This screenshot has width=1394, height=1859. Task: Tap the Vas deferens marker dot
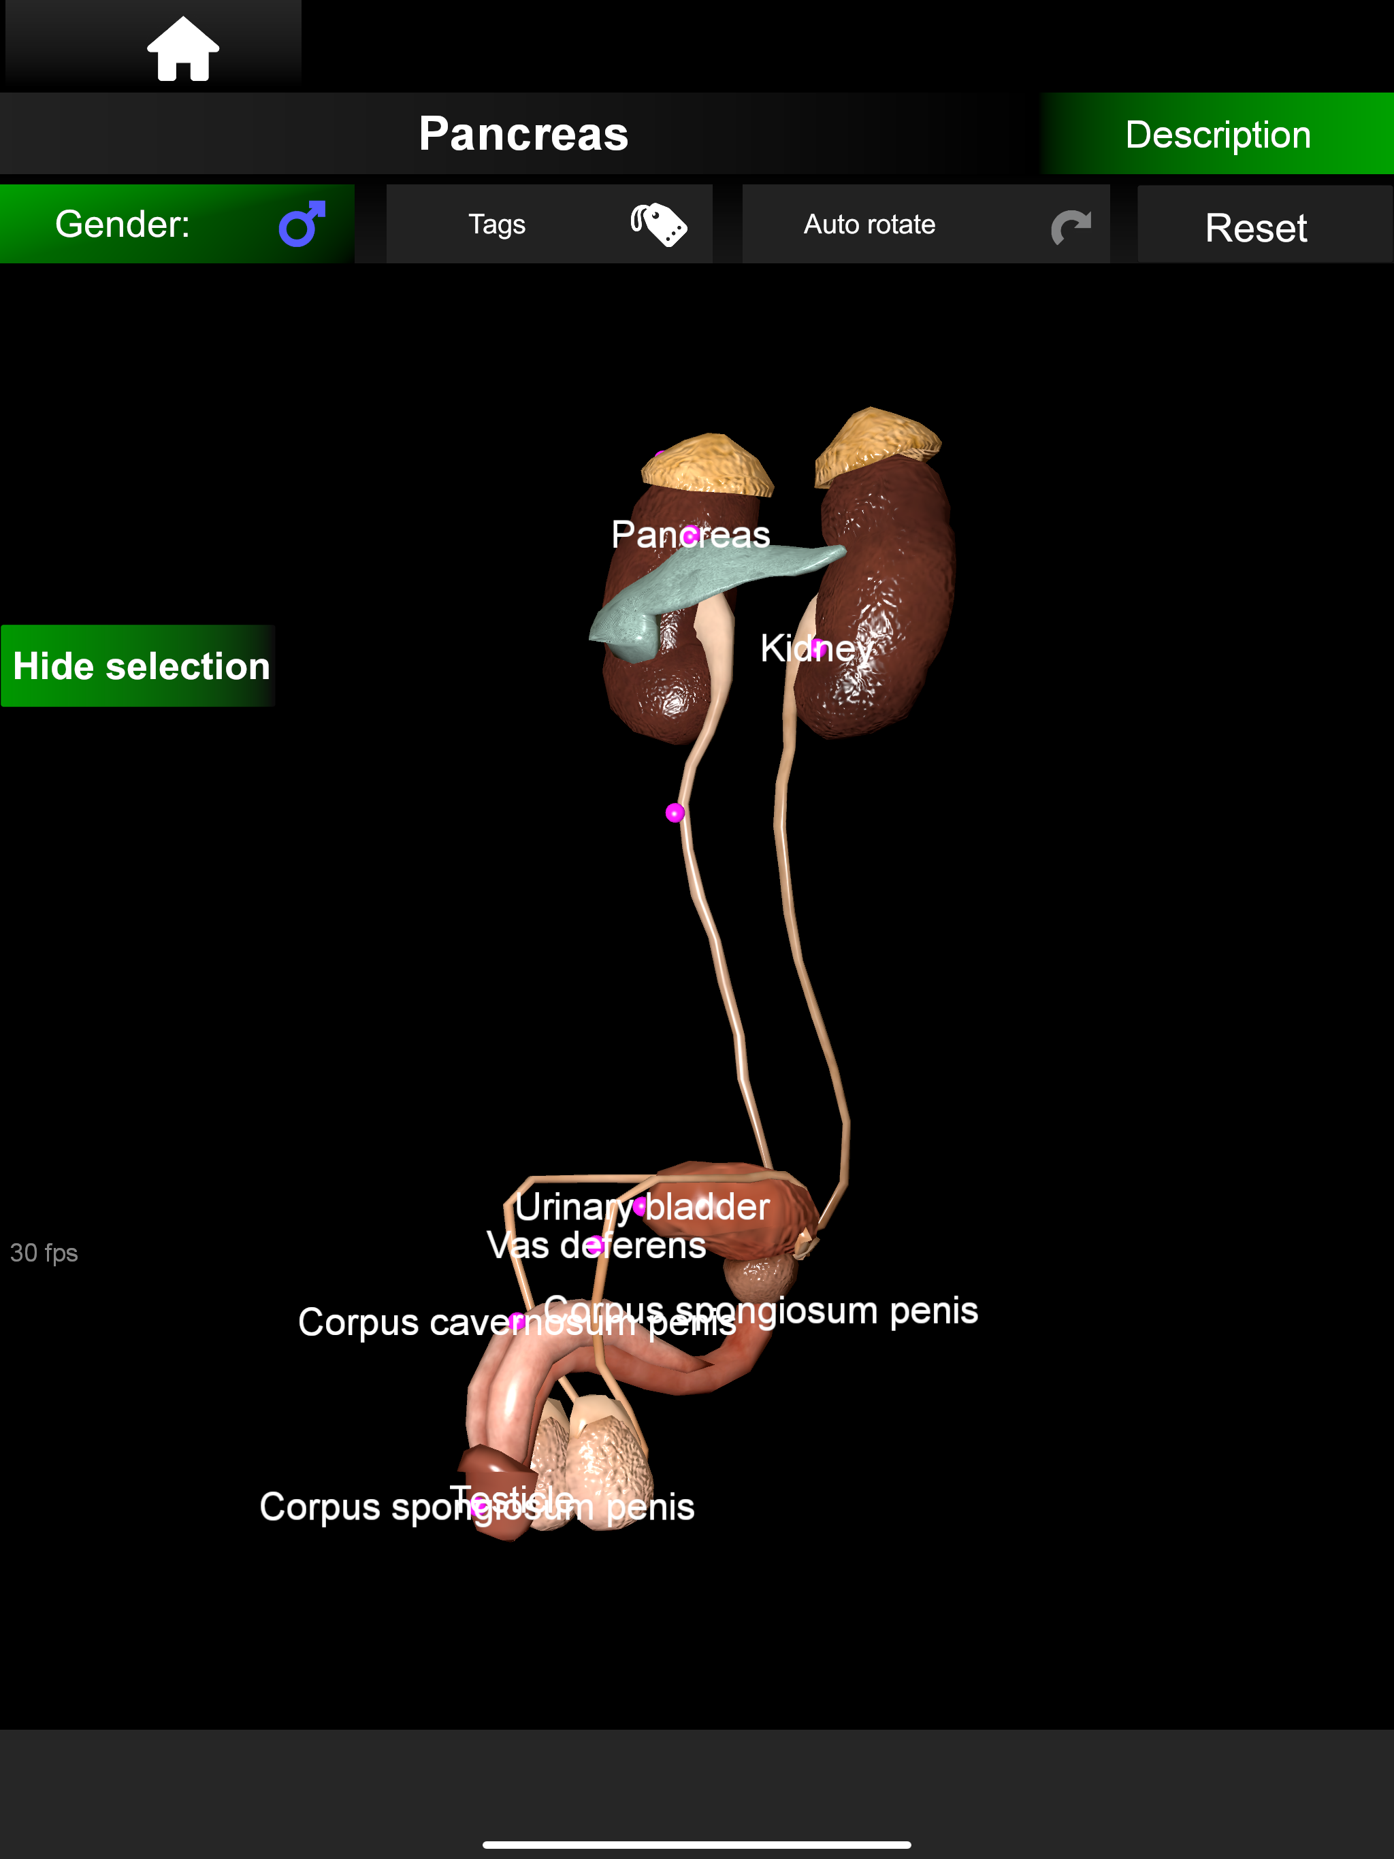click(594, 1245)
